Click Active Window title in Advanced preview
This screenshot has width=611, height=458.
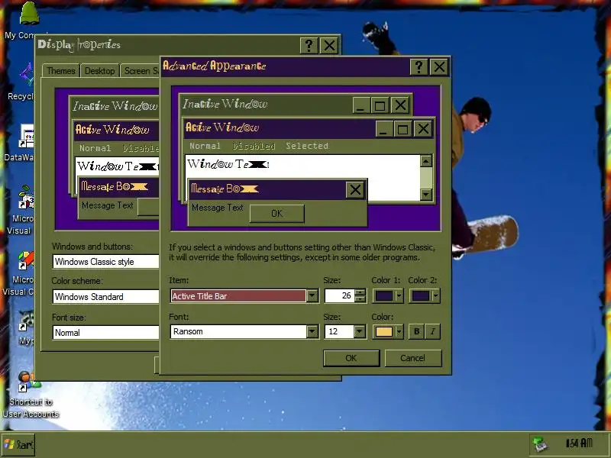point(222,127)
